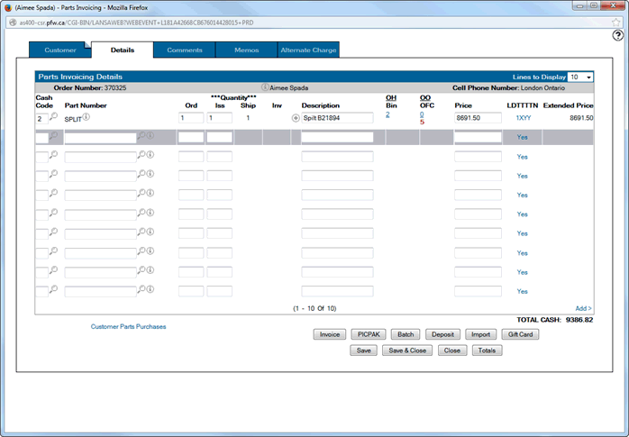Viewport: 629px width, 437px height.
Task: Click Description field with Spilt B21894
Action: pyautogui.click(x=337, y=118)
